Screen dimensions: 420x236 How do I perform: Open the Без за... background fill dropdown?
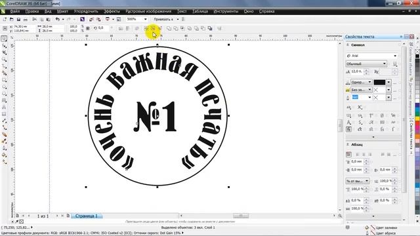(x=369, y=90)
